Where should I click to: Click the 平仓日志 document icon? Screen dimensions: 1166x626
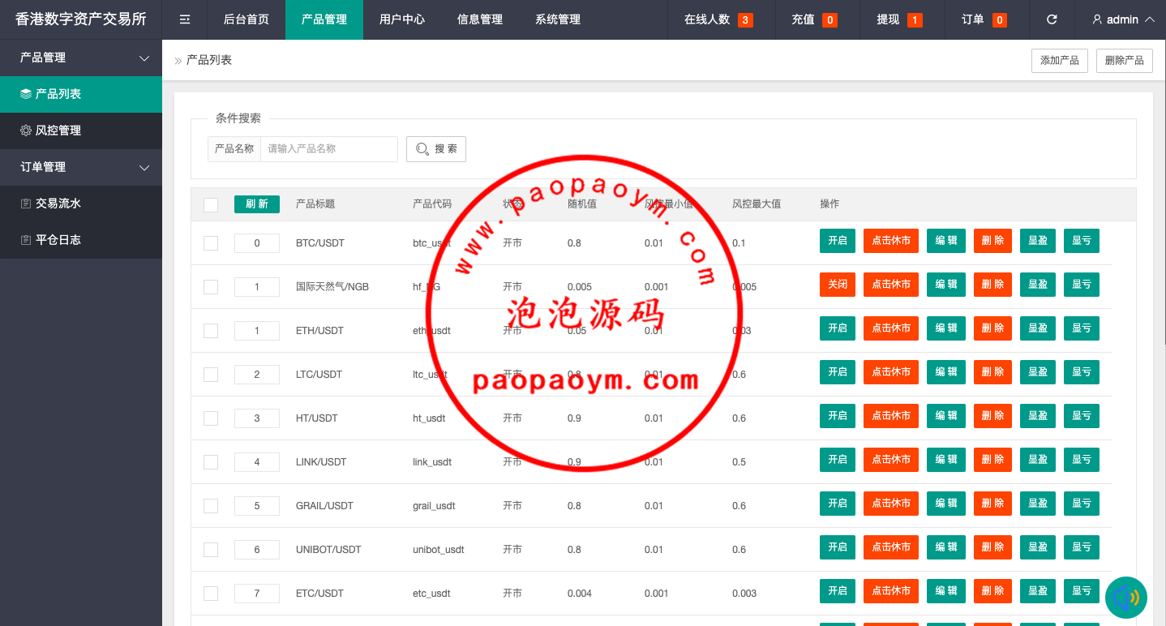tap(26, 240)
